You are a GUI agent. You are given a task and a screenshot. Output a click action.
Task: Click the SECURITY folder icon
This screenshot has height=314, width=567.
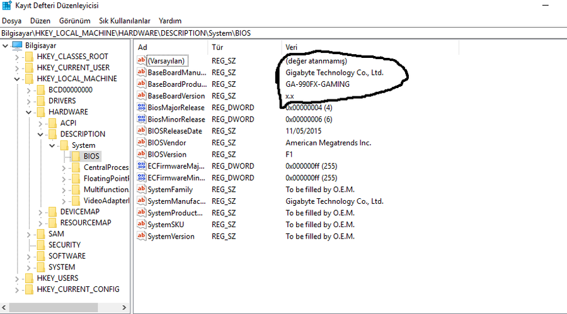tap(40, 245)
